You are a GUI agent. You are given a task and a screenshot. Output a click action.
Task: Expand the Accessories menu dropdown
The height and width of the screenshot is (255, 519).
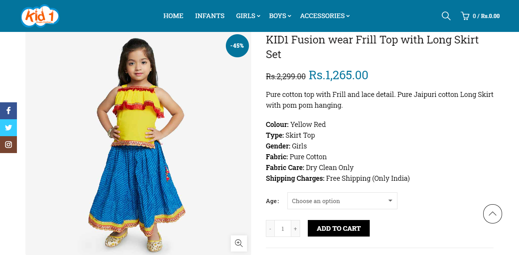tap(325, 16)
